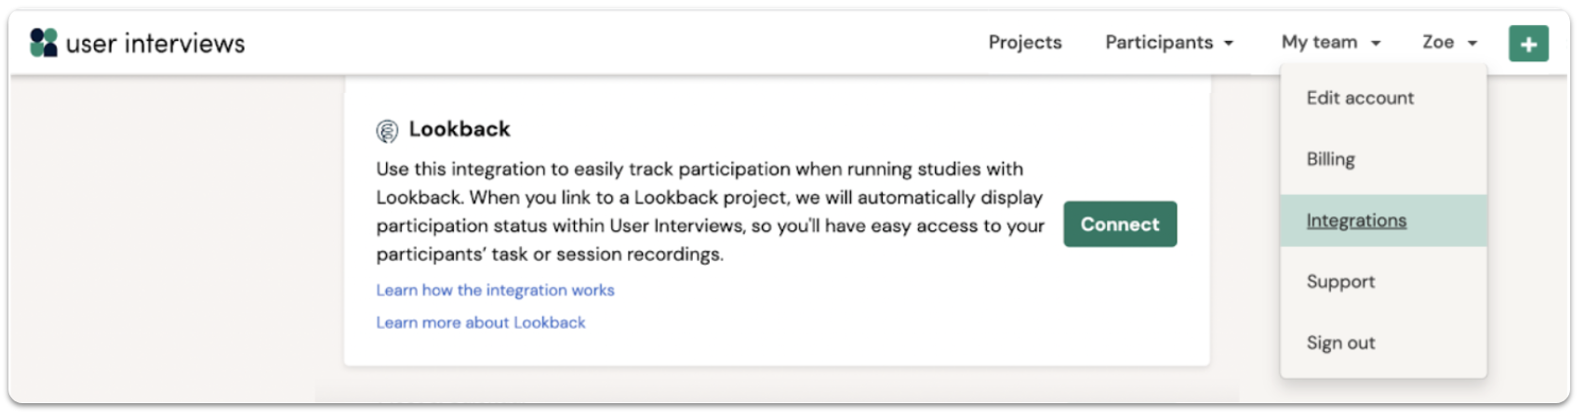The image size is (1585, 418).
Task: Connect the Lookback integration
Action: click(x=1120, y=224)
